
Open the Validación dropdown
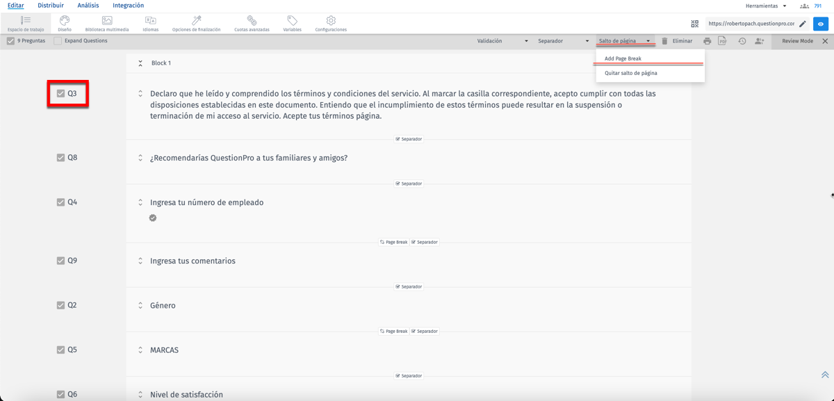(x=502, y=41)
